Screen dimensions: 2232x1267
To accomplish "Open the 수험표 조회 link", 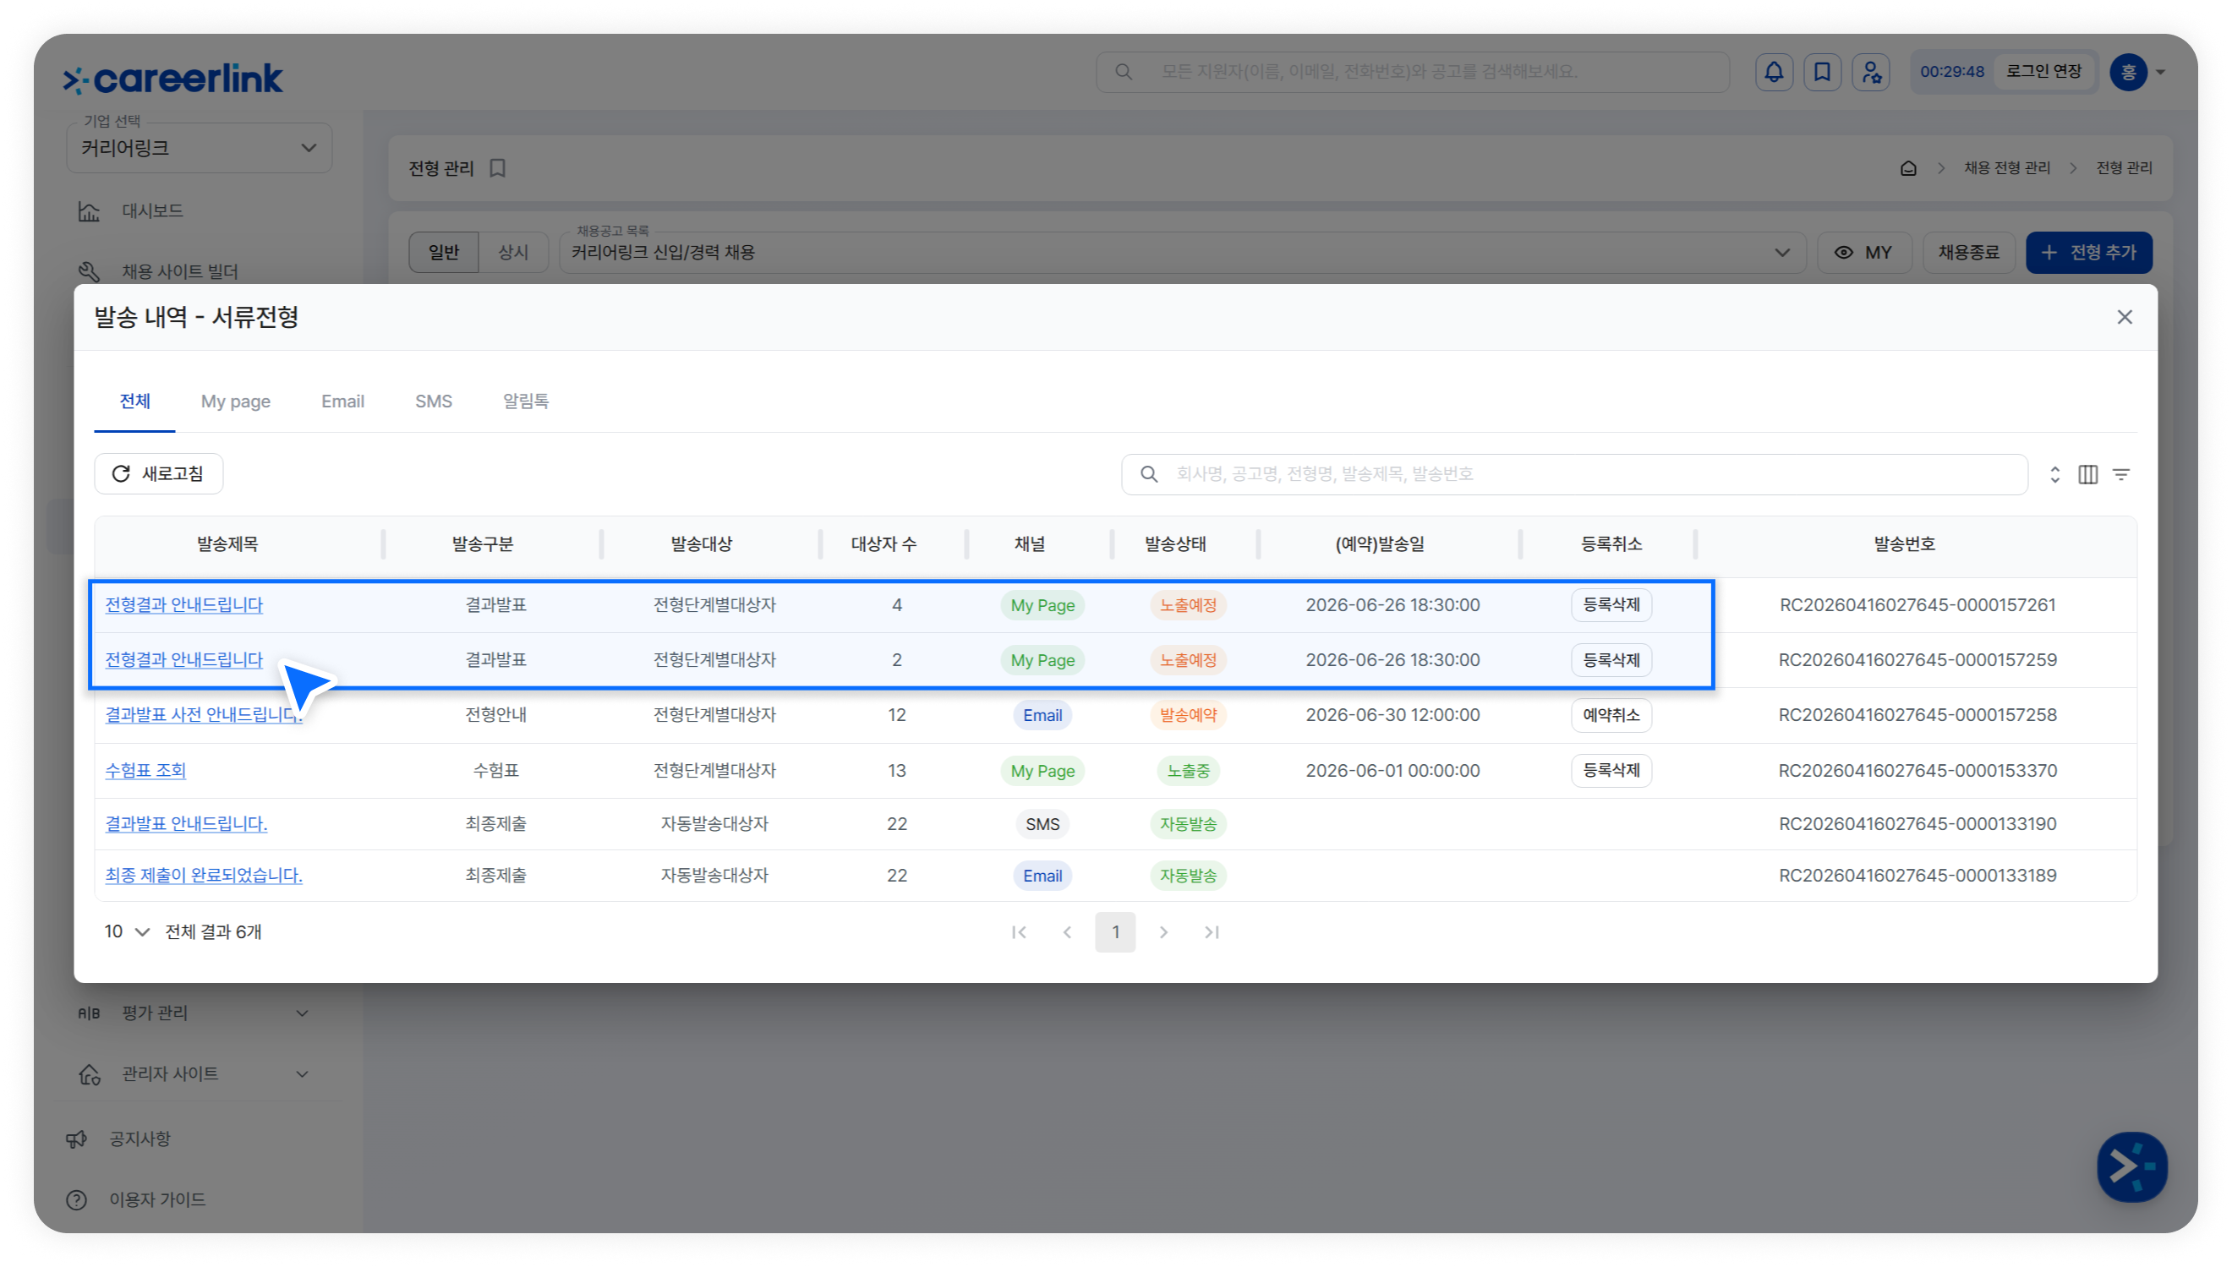I will [145, 770].
